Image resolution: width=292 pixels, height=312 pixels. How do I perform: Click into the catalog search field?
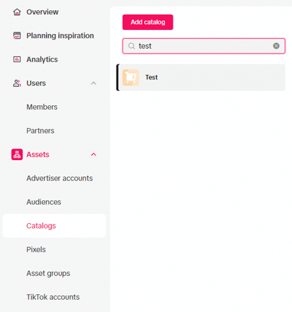tap(204, 46)
